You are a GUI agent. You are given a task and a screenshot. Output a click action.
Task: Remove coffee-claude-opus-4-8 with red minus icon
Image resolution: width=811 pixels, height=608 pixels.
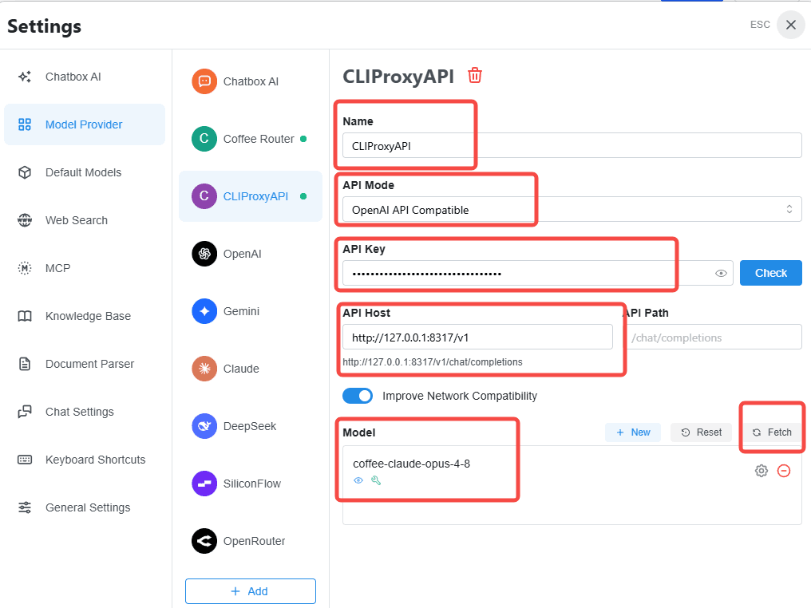[x=784, y=471]
